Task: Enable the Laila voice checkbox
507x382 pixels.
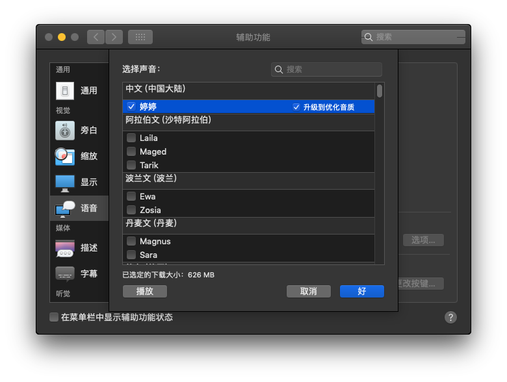Action: [x=131, y=138]
